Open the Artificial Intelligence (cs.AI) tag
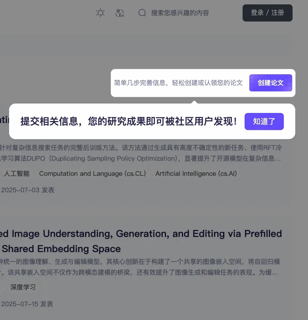This screenshot has width=308, height=320. tap(196, 174)
